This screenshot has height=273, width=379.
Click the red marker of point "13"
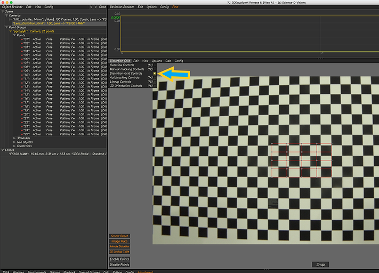tap(22, 87)
